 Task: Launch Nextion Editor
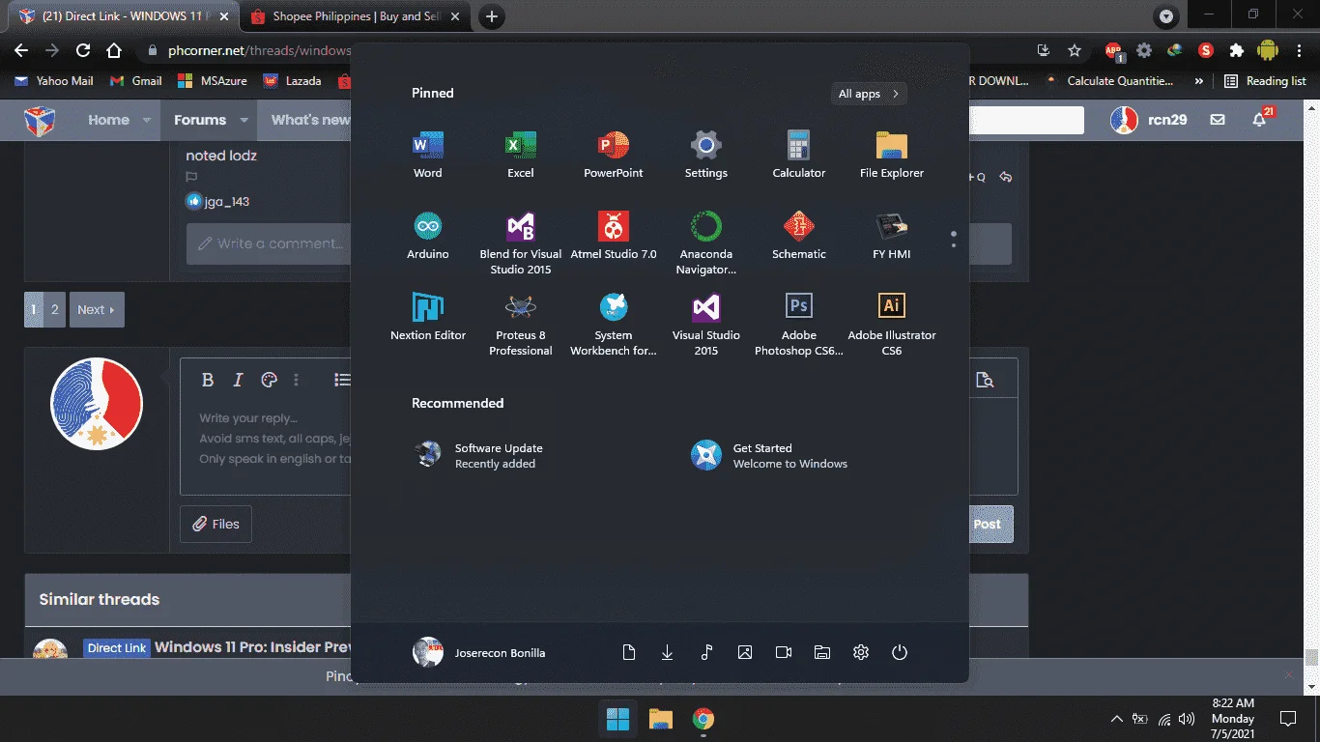tap(427, 317)
